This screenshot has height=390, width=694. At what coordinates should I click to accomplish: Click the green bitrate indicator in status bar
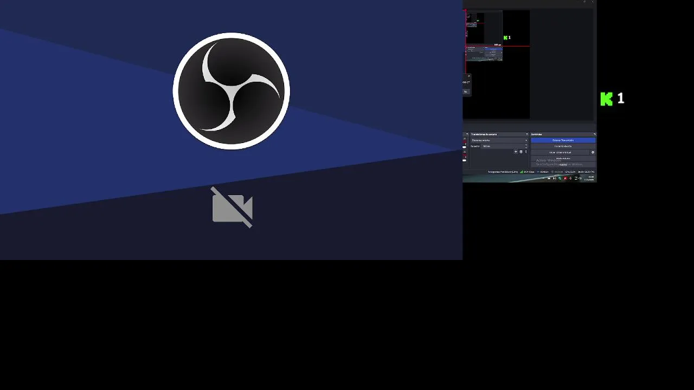coord(522,172)
